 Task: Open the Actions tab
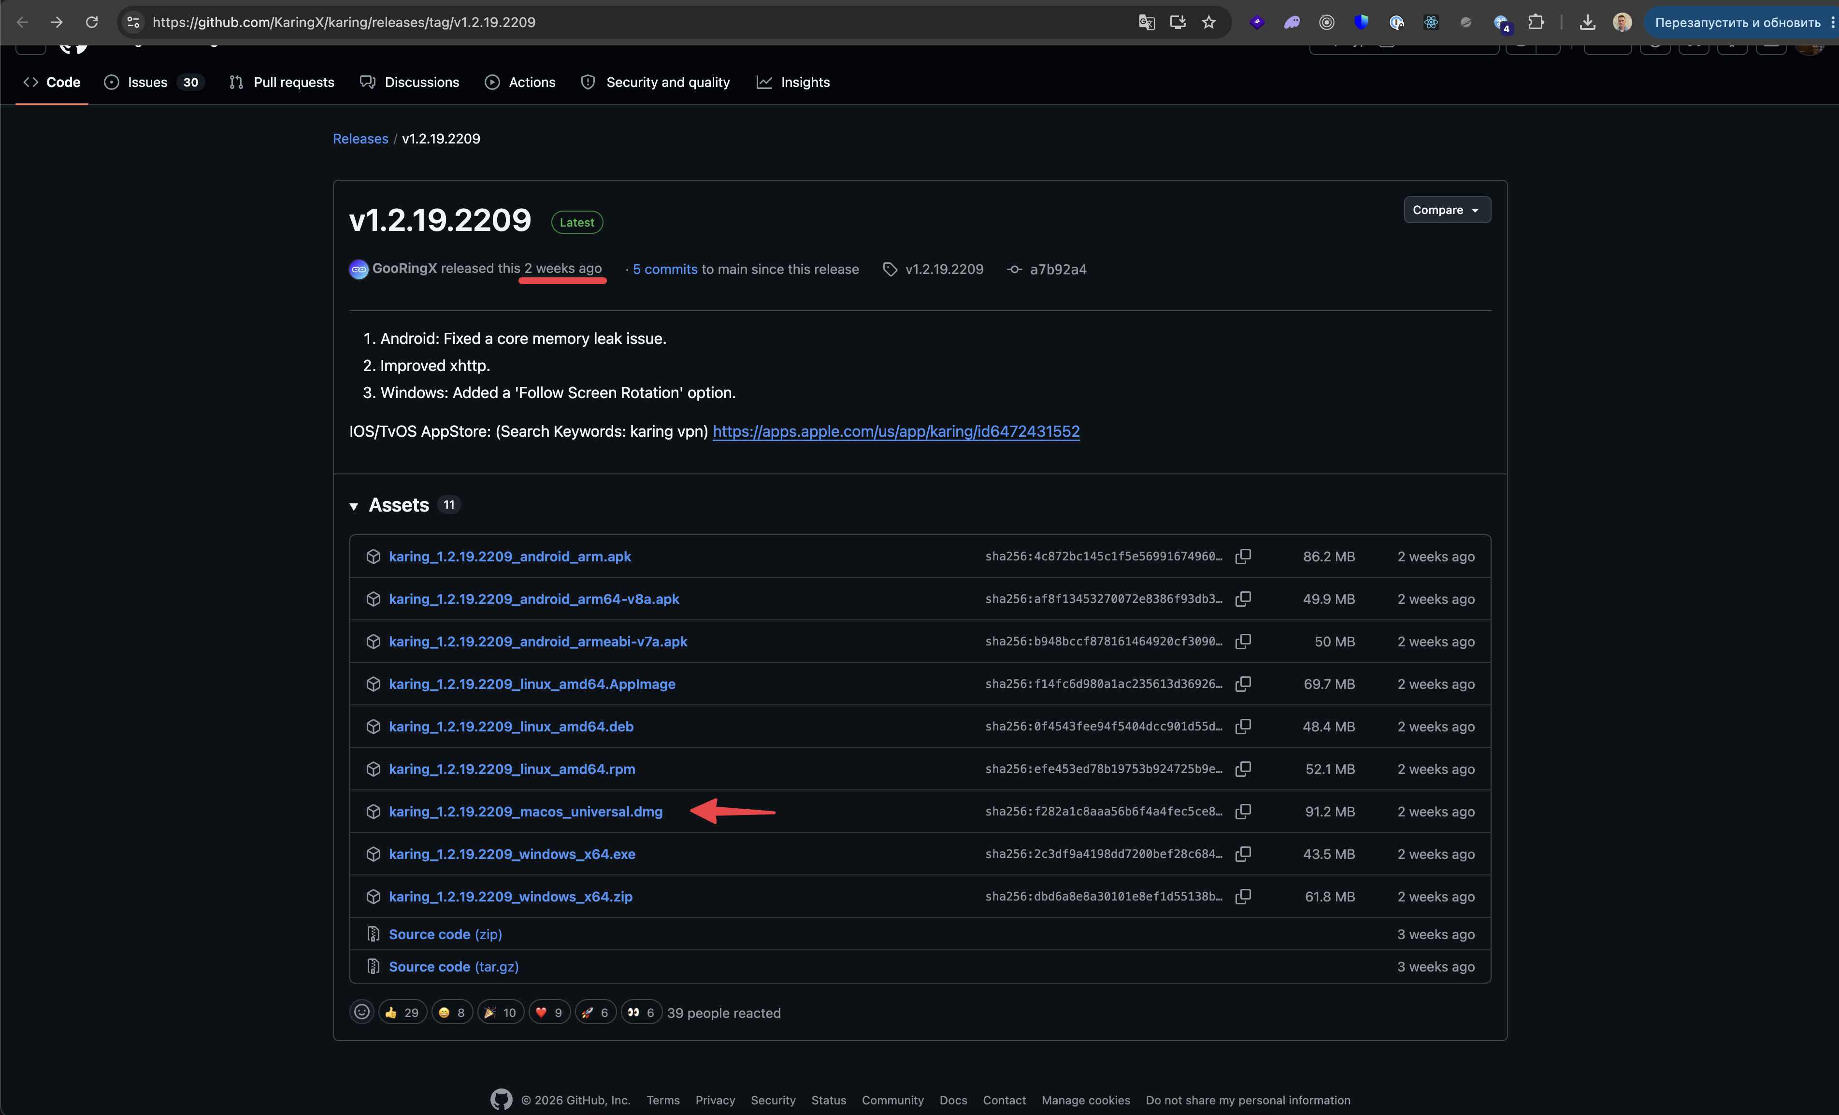(x=520, y=82)
